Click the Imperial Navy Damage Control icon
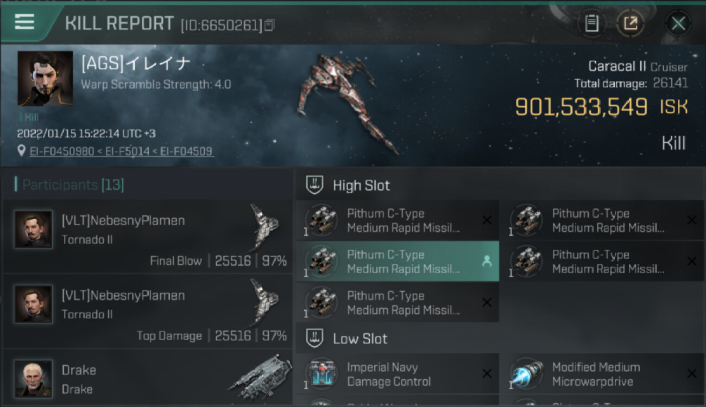Image resolution: width=706 pixels, height=407 pixels. coord(322,374)
